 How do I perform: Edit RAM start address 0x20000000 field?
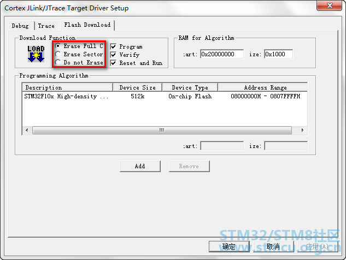coord(222,54)
